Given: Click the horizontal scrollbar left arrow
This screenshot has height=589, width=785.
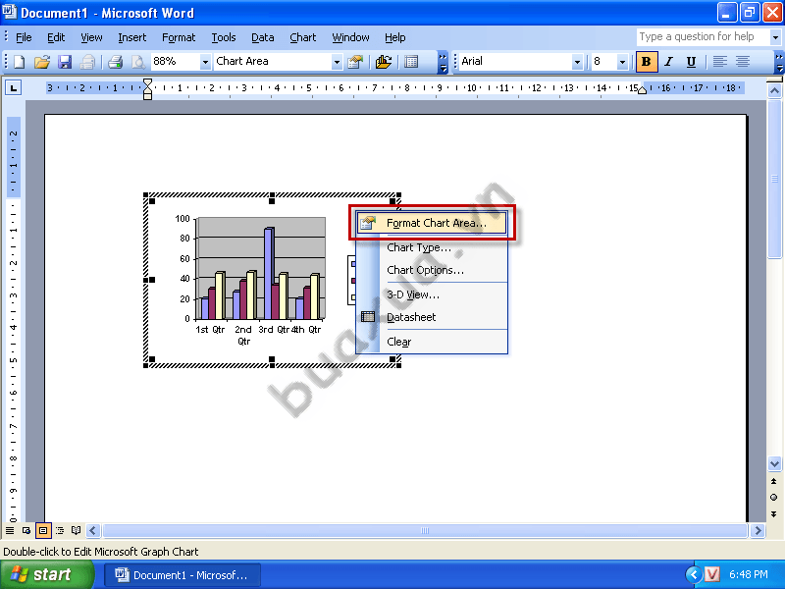Looking at the screenshot, I should point(93,530).
